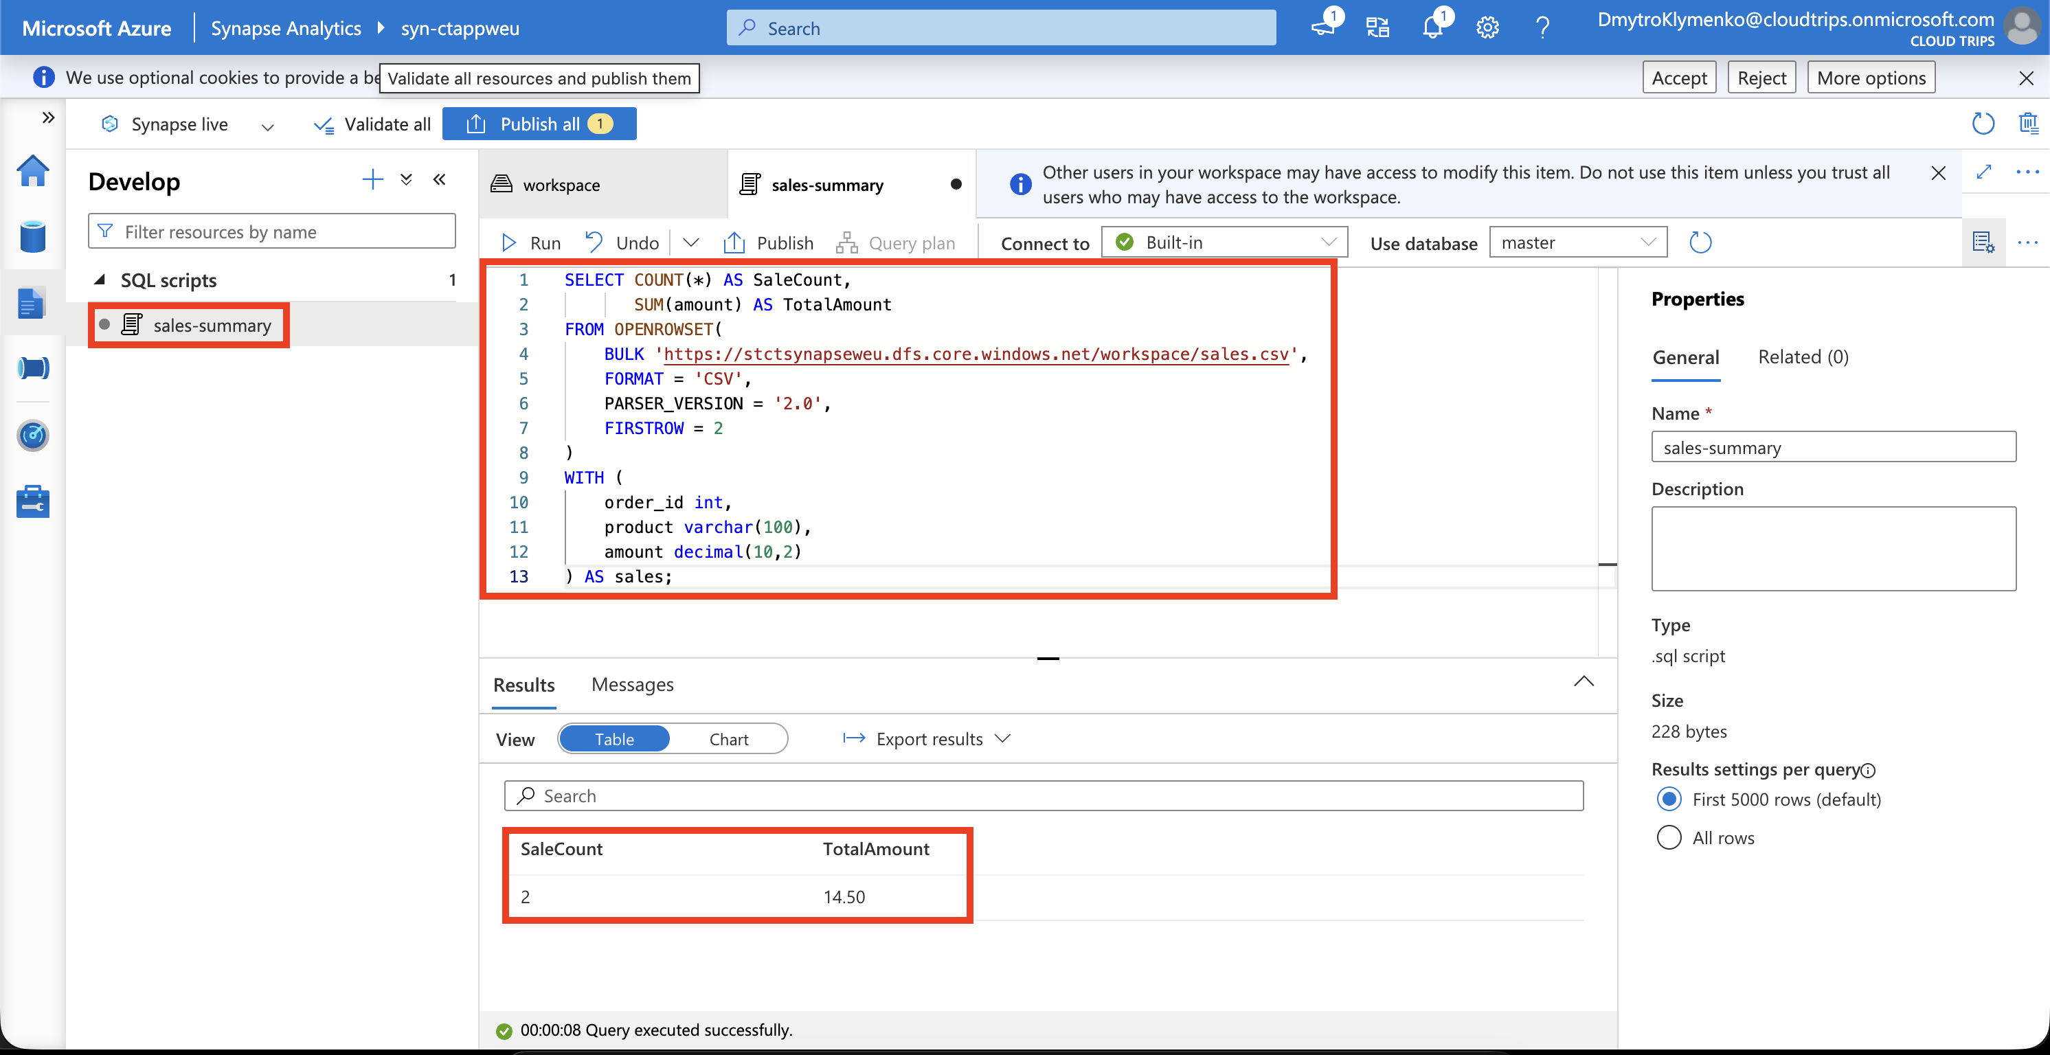Click the results Search field
This screenshot has width=2050, height=1055.
pyautogui.click(x=1044, y=795)
